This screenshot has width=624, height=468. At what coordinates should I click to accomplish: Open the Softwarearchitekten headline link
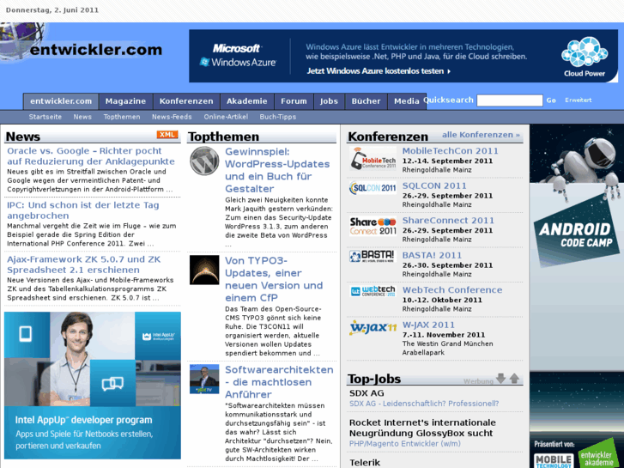click(x=279, y=382)
